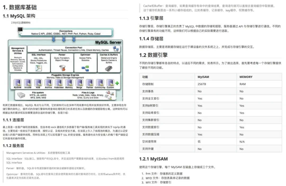This screenshot has height=186, width=286.
Task: Click the Files & Logs documents icon
Action: [109, 95]
